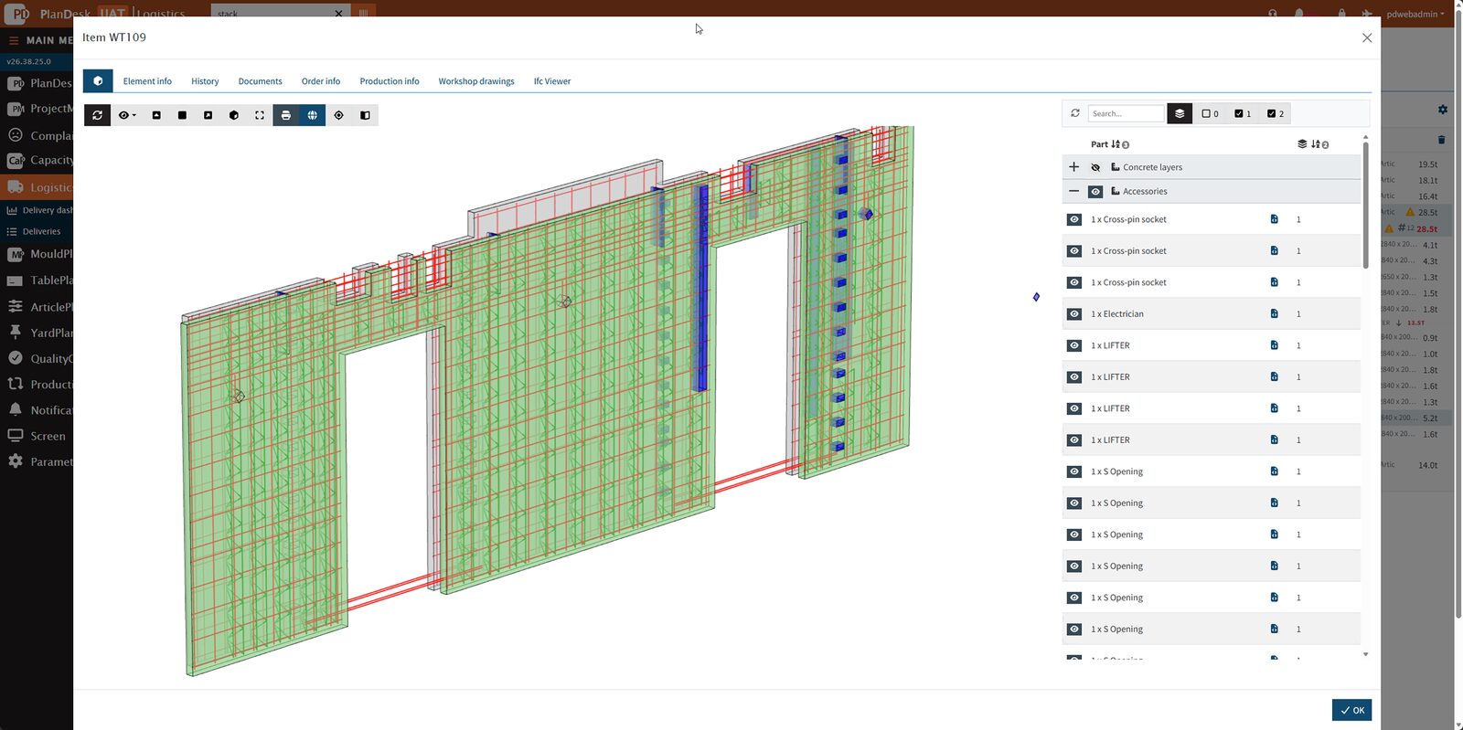The width and height of the screenshot is (1463, 730).
Task: Close the Item WT109 dialog
Action: 1367,37
